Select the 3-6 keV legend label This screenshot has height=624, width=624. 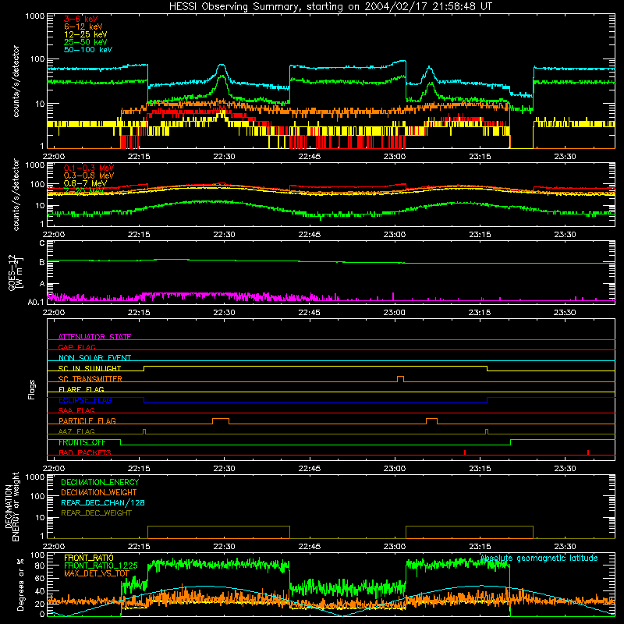tap(80, 19)
